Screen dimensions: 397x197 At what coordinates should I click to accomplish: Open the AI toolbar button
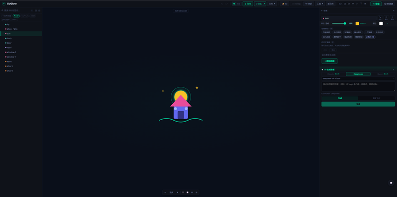pyautogui.click(x=284, y=4)
